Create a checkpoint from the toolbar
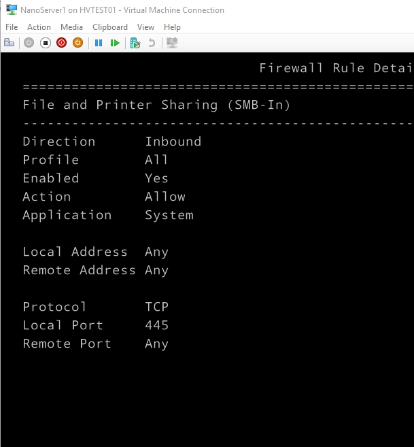This screenshot has width=414, height=447. click(135, 43)
